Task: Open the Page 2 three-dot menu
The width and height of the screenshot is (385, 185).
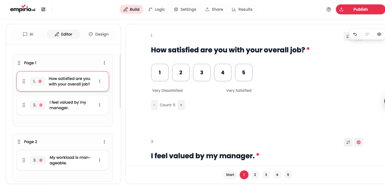Action: 104,142
